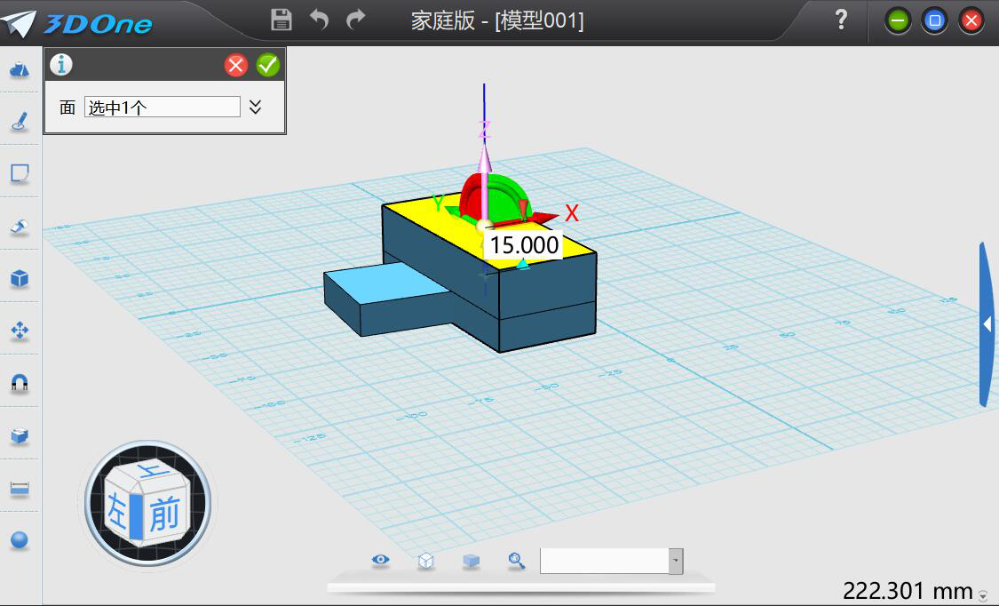Choose the shaded solid view icon
Viewport: 999px width, 606px height.
tap(471, 561)
